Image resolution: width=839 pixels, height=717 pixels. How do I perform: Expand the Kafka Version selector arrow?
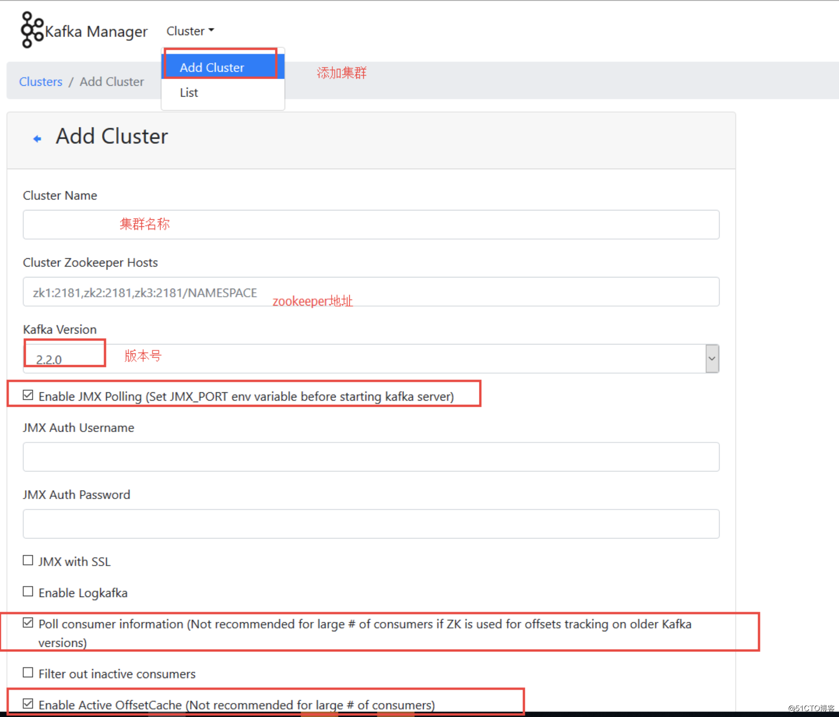point(712,358)
